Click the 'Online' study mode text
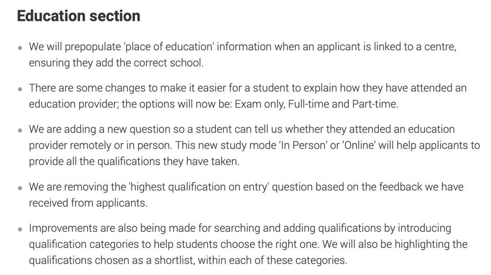 pos(360,145)
